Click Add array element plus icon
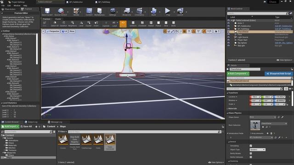The image size is (294, 165). [x=267, y=133]
